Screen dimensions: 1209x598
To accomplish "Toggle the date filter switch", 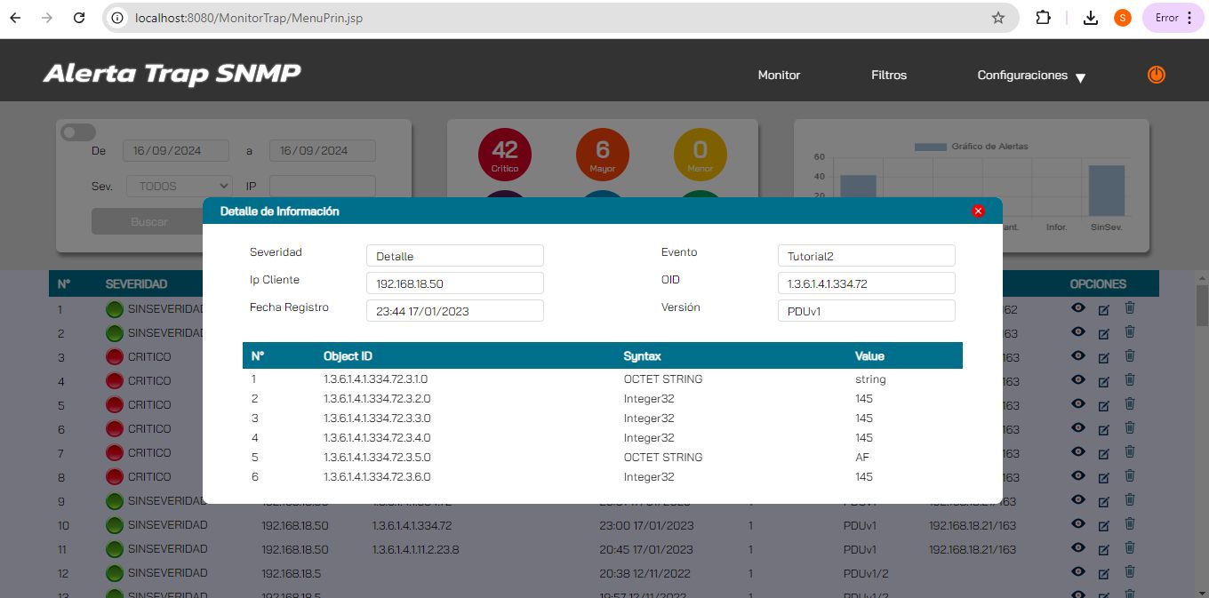I will [x=77, y=132].
